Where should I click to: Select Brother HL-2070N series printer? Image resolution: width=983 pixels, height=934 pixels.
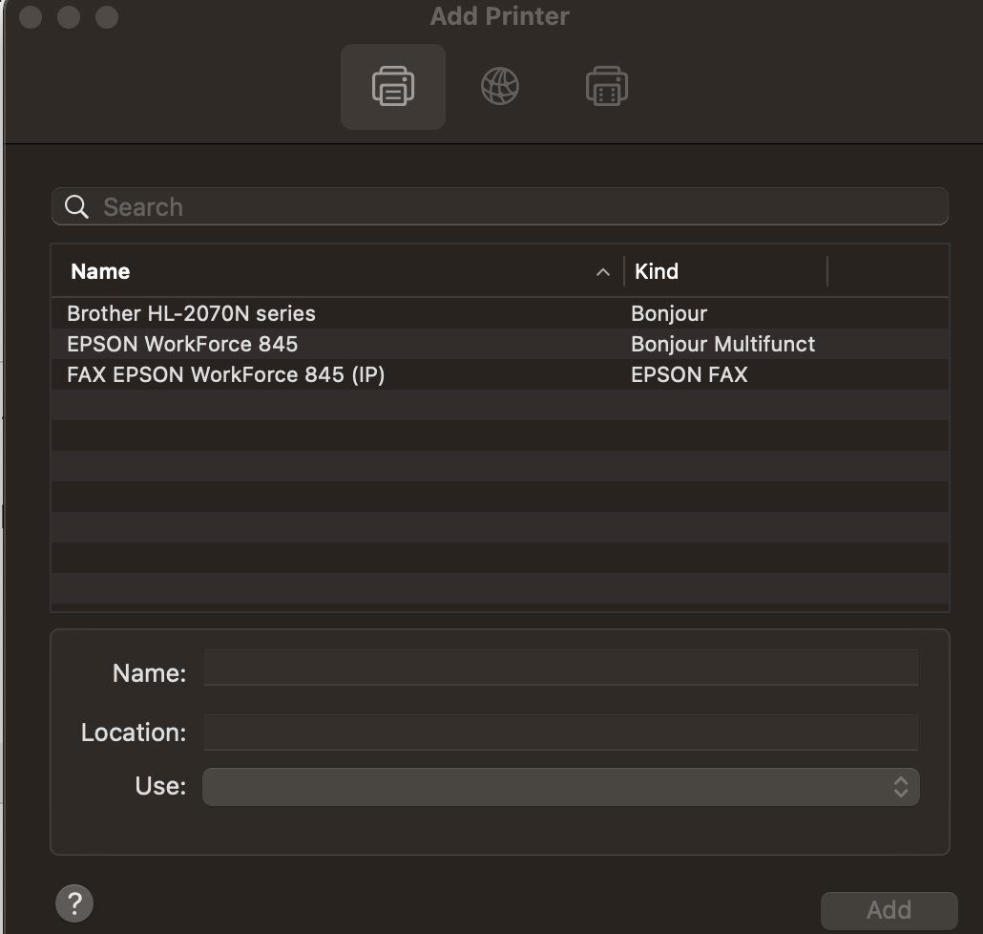click(500, 313)
